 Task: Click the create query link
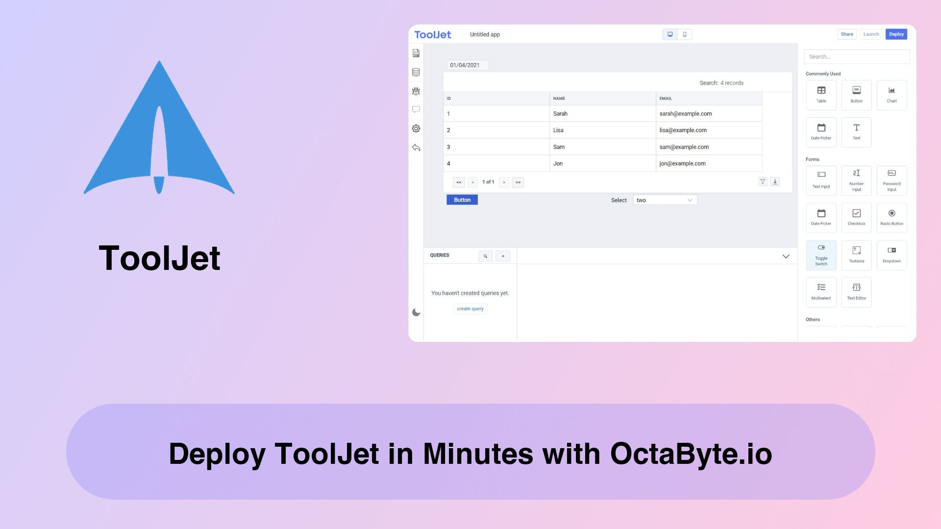point(470,309)
